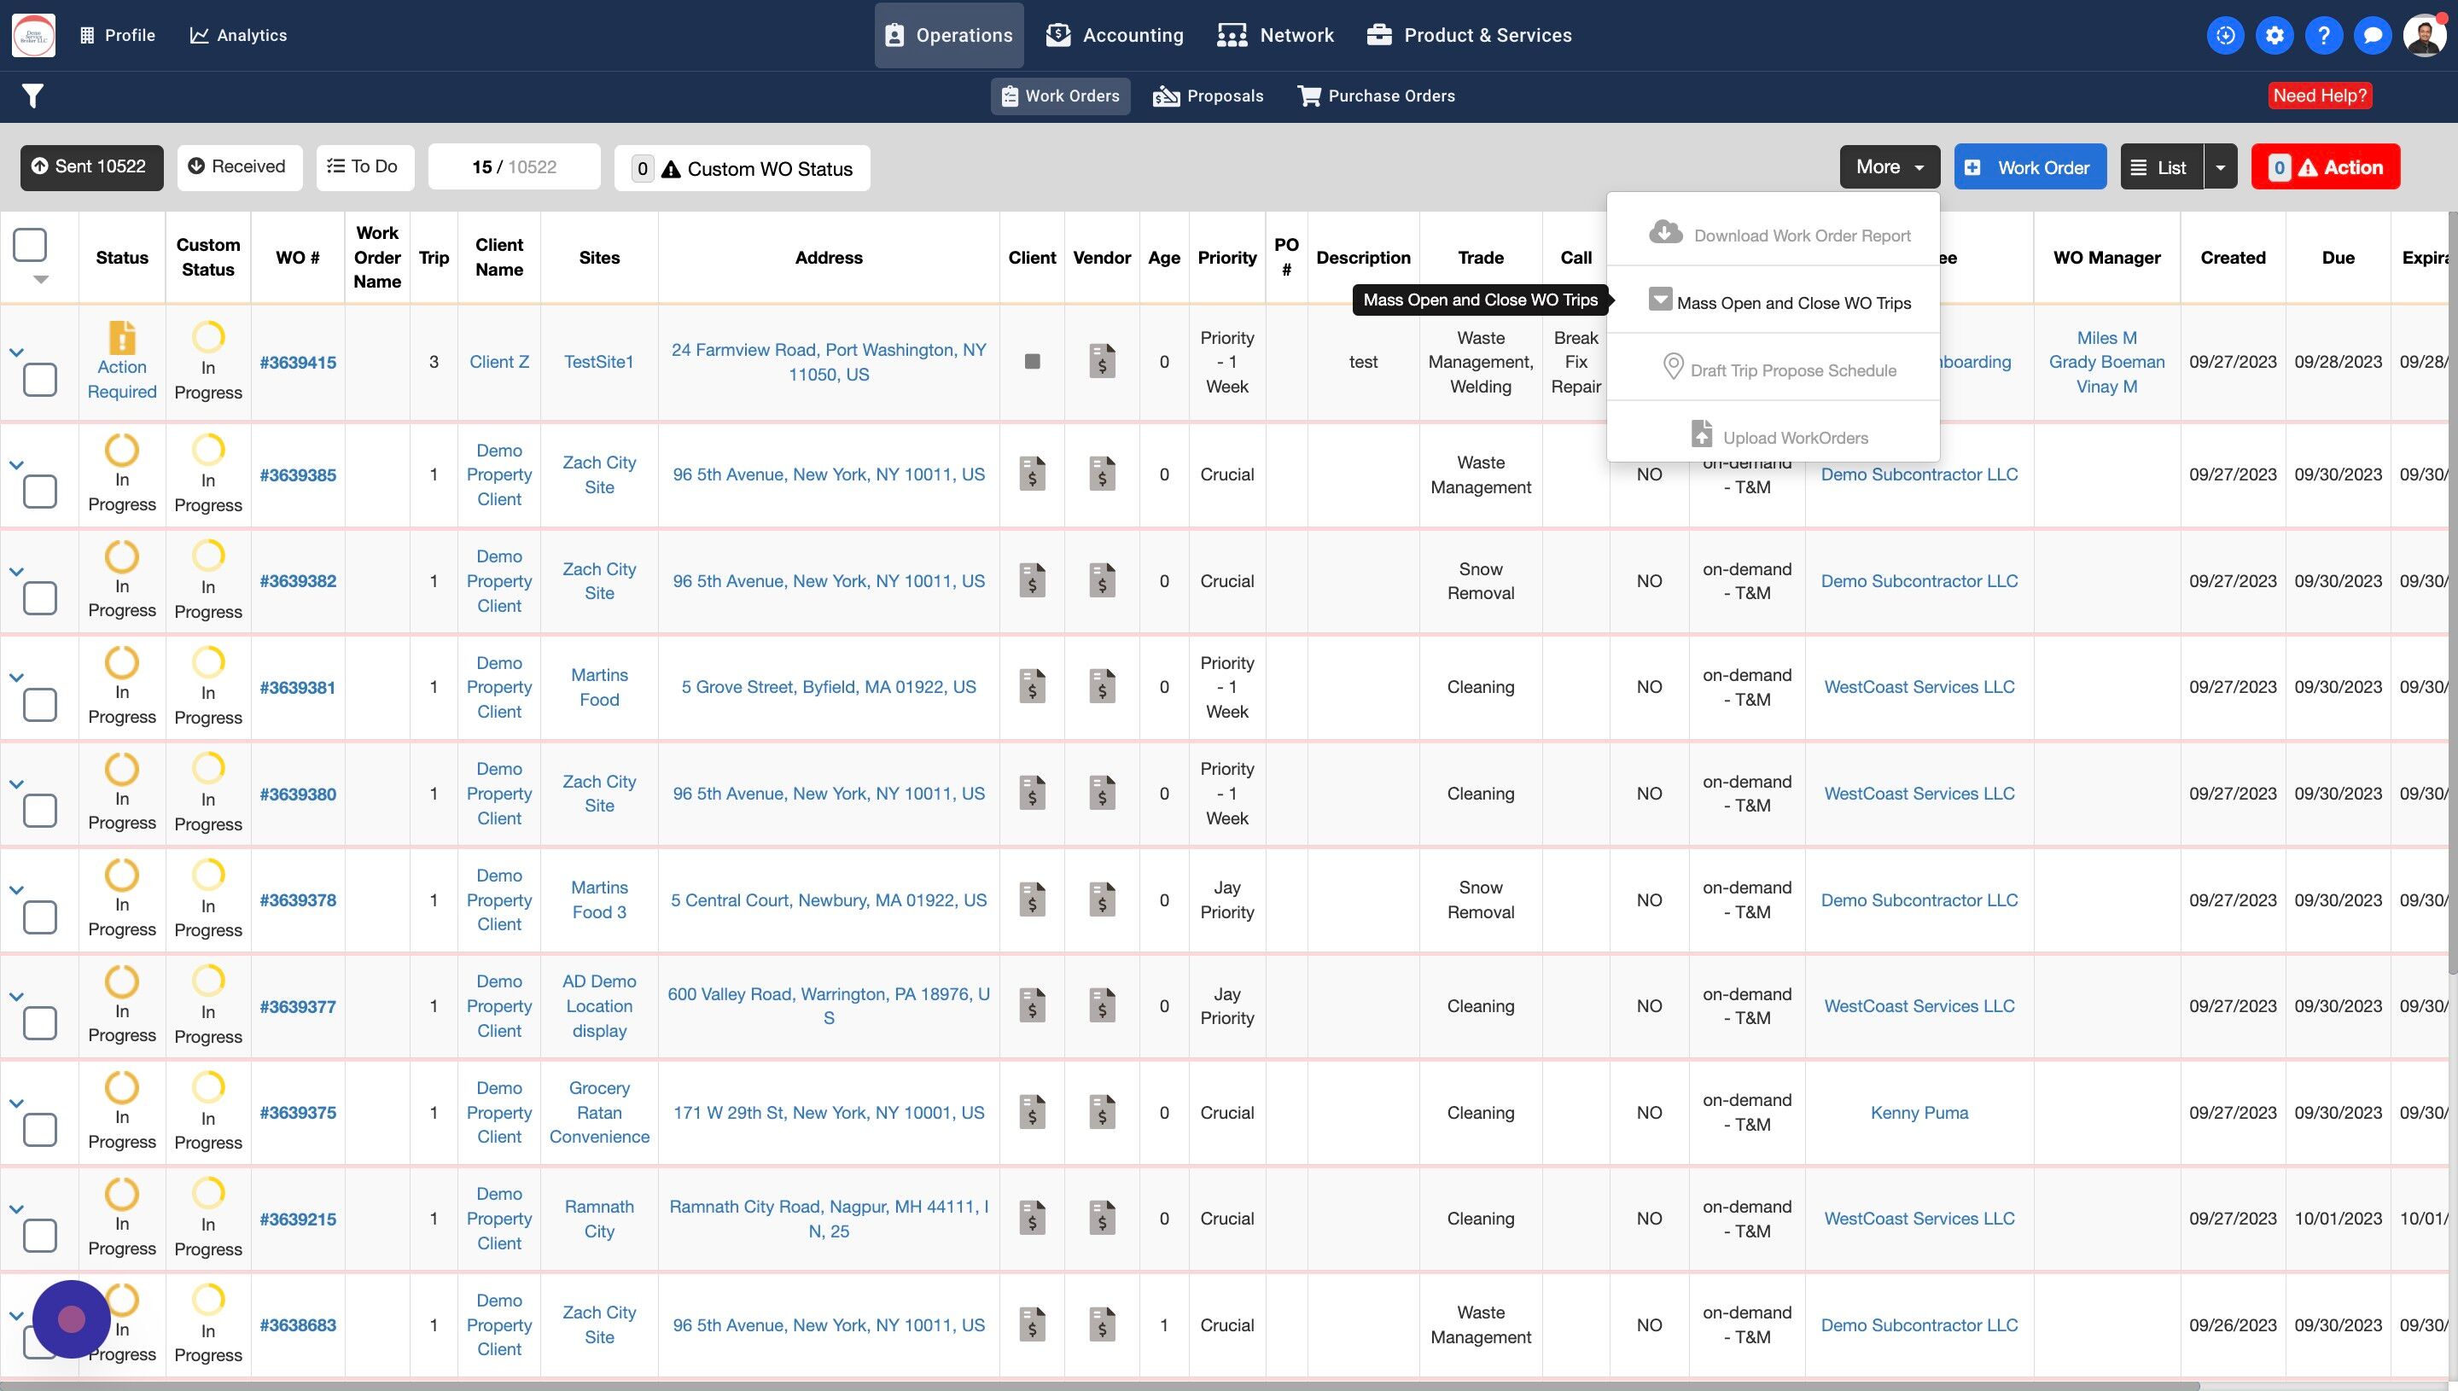This screenshot has width=2458, height=1391.
Task: Toggle the select-all header checkbox
Action: coord(30,245)
